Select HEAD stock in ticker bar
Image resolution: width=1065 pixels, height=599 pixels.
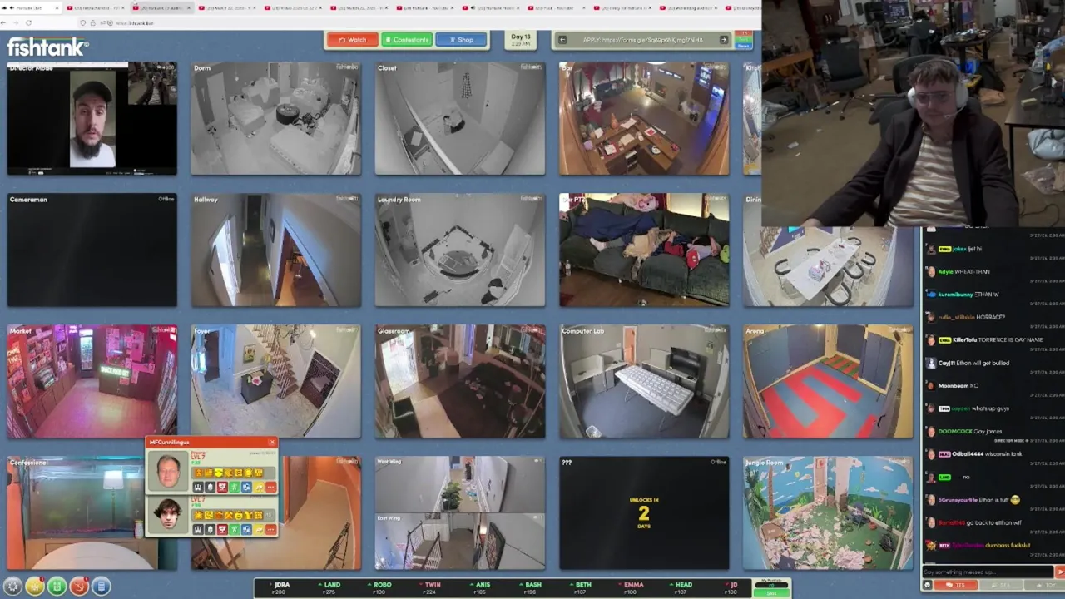(682, 587)
